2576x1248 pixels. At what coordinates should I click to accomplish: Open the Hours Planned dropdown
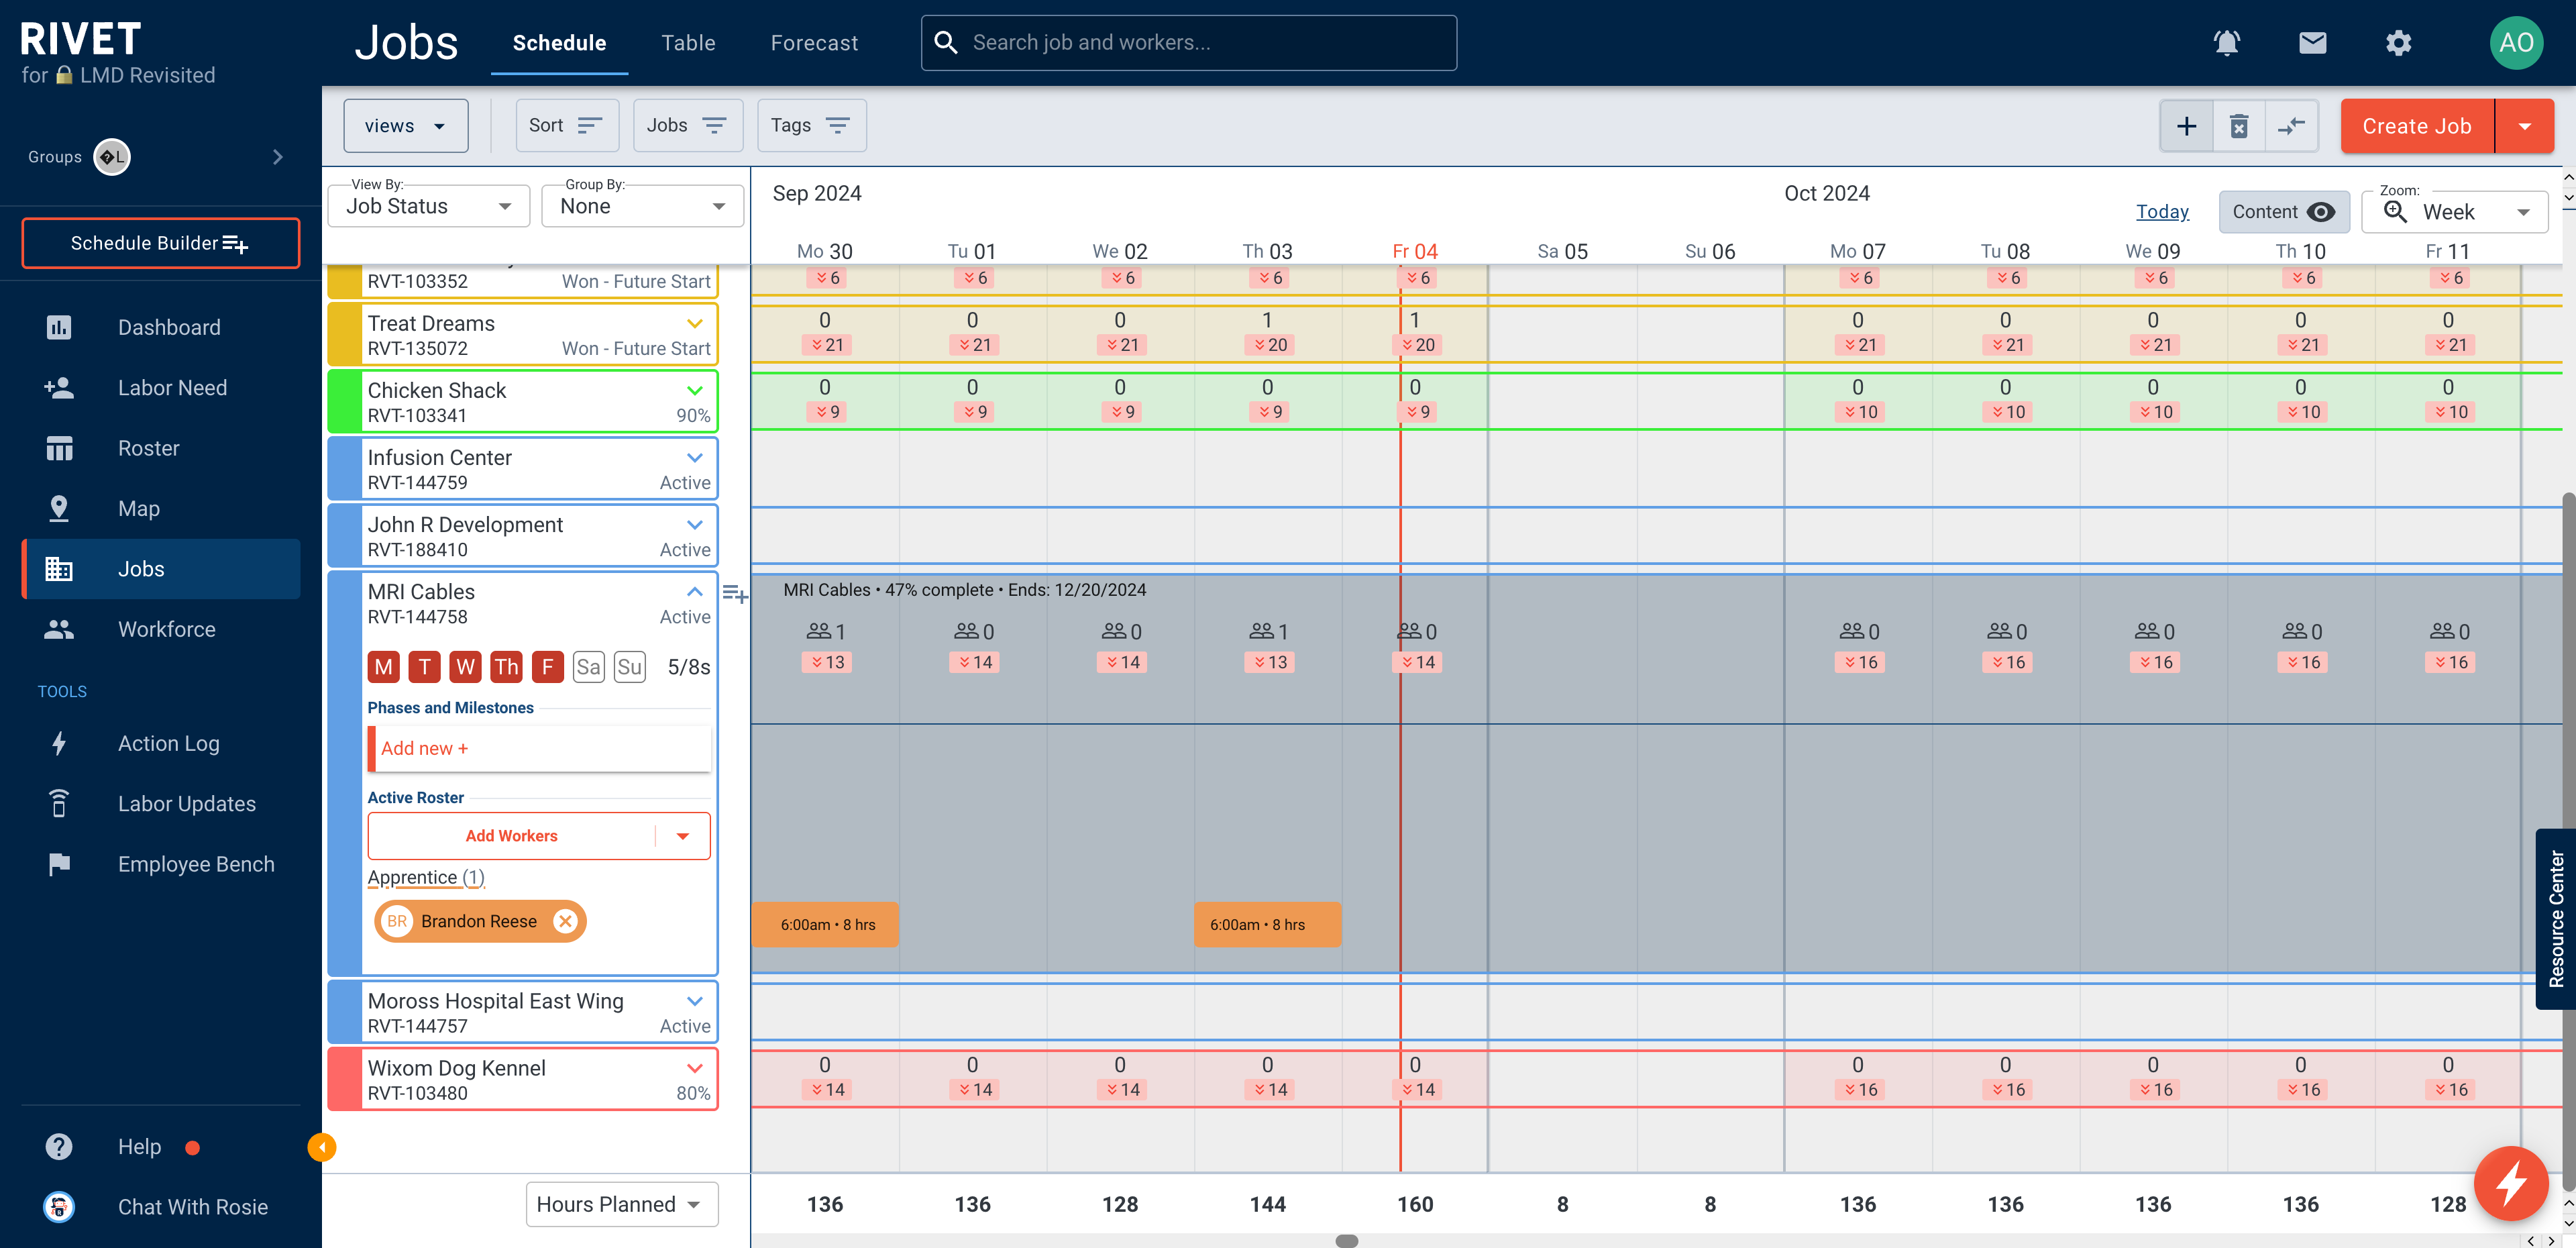click(622, 1204)
